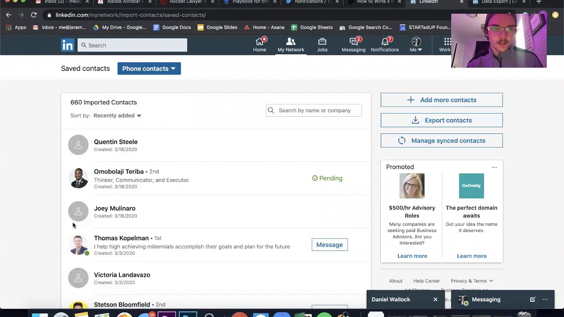
Task: Expand Privacy & Terms footer menu
Action: [x=471, y=281]
